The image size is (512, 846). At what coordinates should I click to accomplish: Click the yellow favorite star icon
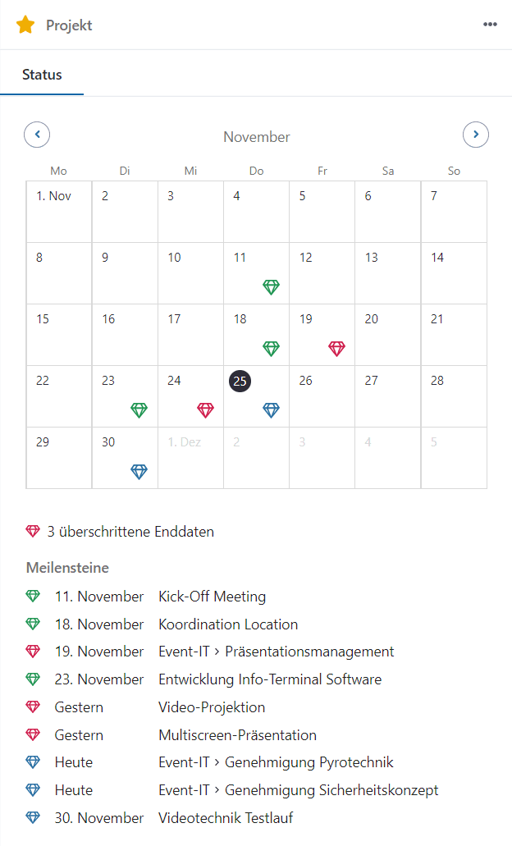point(25,25)
